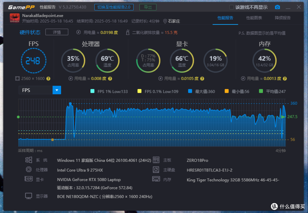
Task: Click the GamePP logo
Action: [21, 7]
